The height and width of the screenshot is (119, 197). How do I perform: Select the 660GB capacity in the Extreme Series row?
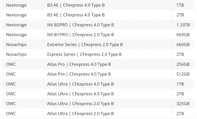[183, 44]
